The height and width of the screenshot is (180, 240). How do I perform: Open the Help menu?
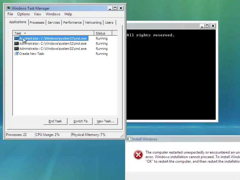coord(68,14)
